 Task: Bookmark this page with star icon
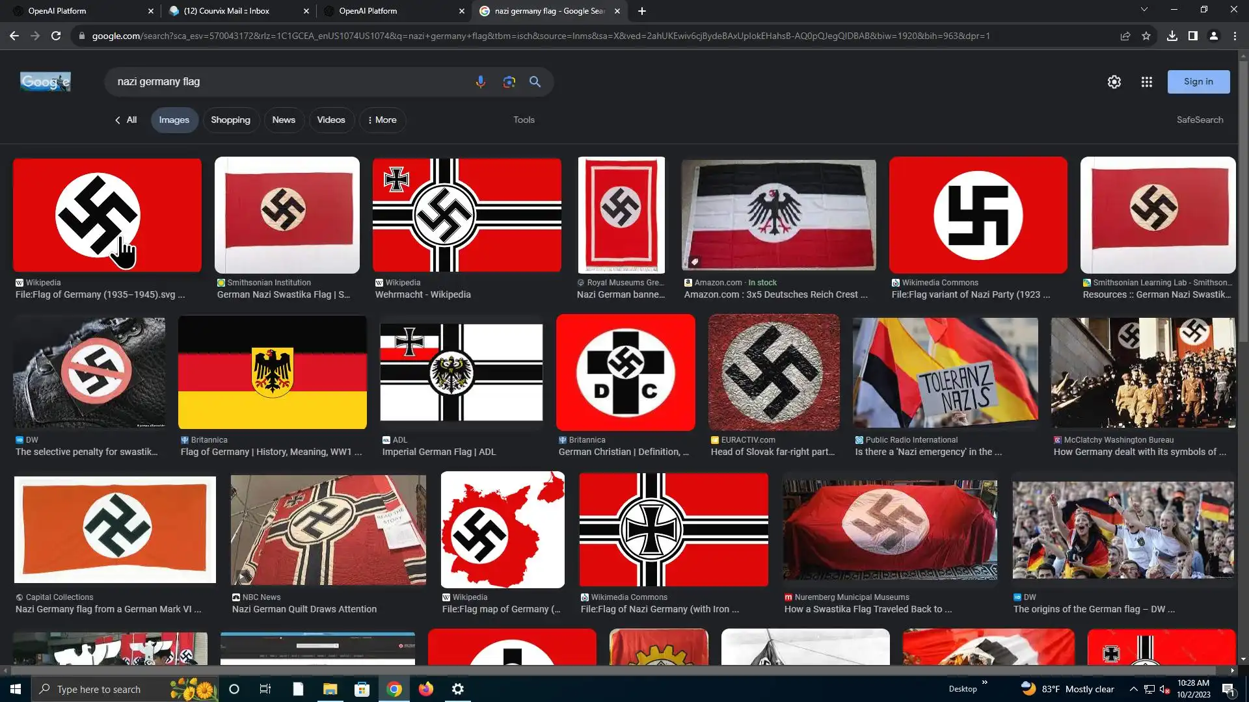tap(1146, 36)
